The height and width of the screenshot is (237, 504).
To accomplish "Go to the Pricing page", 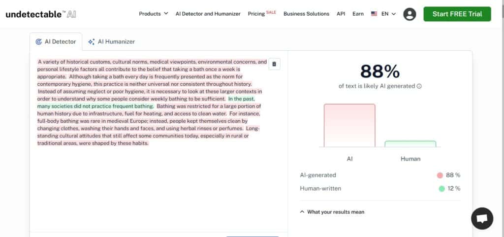I will tap(256, 14).
